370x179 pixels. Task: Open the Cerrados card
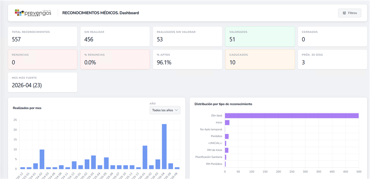click(x=332, y=37)
